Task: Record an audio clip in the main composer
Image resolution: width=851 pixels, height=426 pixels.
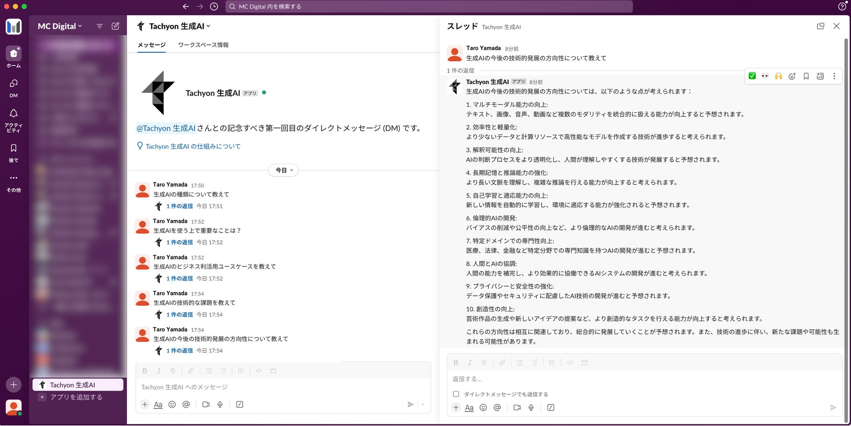Action: 220,404
